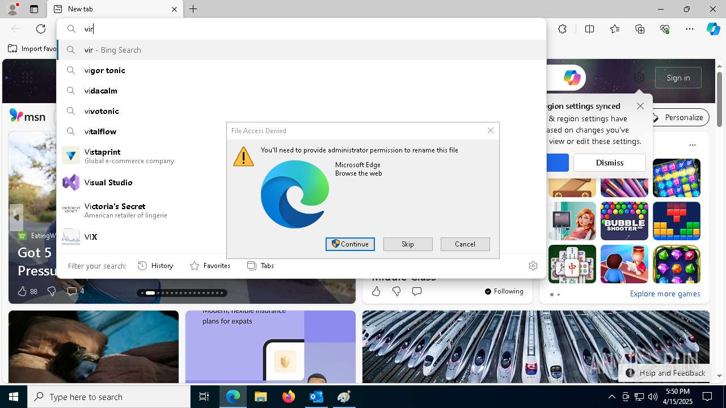Open Outlook from the taskbar

click(x=316, y=397)
